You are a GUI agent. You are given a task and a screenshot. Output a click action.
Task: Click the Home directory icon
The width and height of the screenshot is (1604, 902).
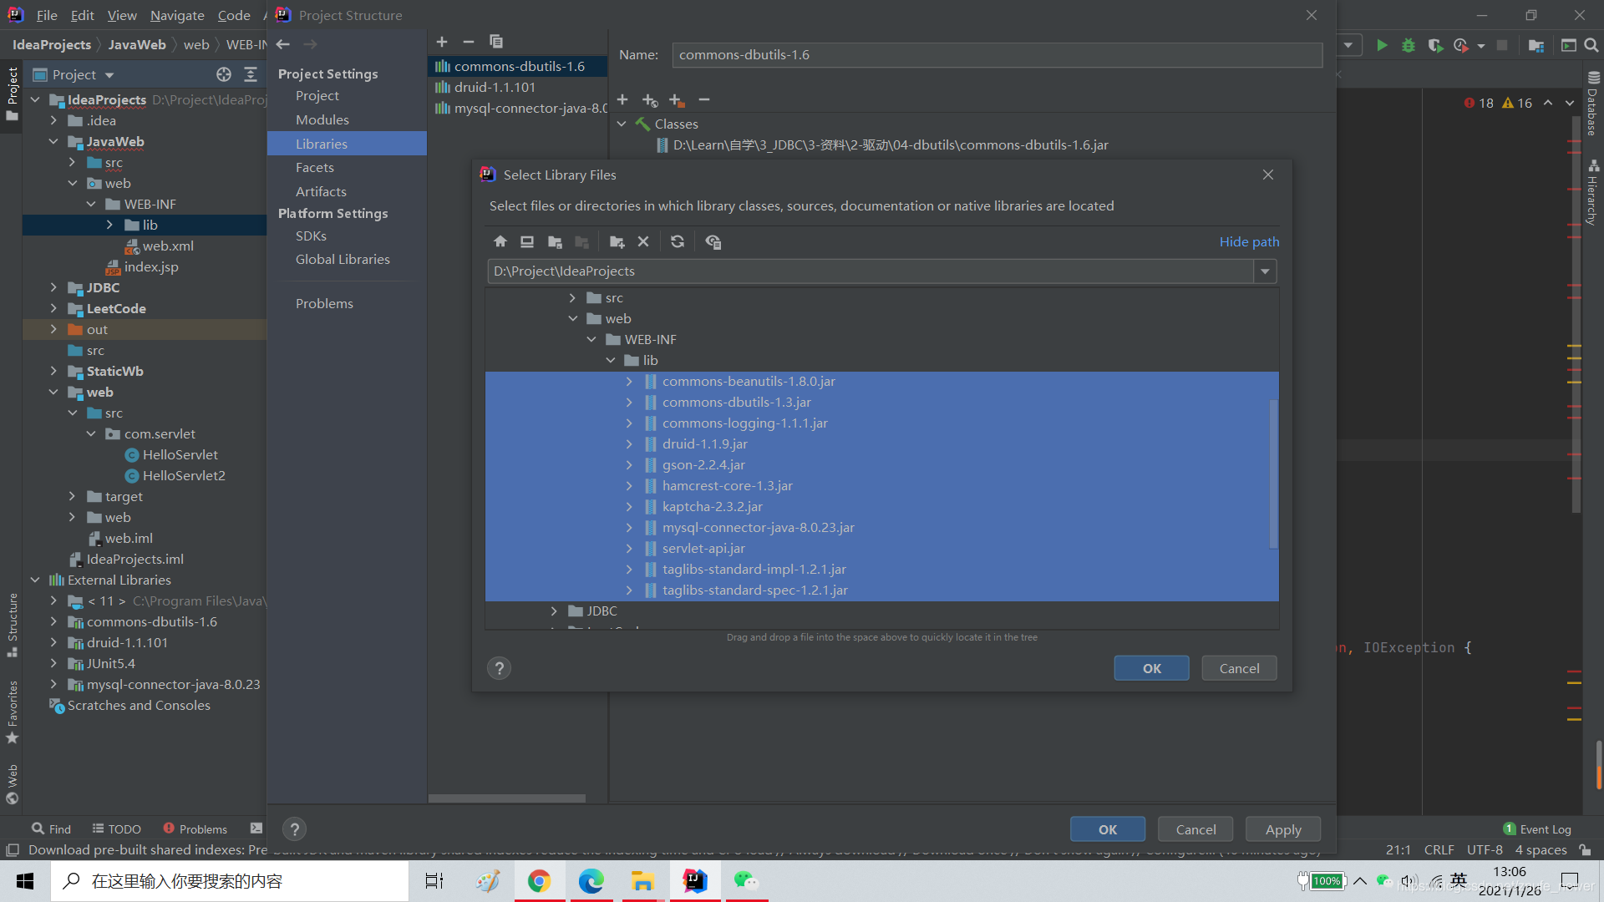point(500,241)
